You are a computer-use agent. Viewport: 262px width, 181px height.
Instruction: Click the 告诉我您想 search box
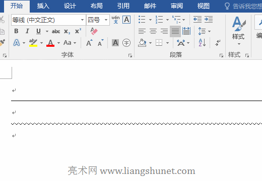(x=243, y=6)
